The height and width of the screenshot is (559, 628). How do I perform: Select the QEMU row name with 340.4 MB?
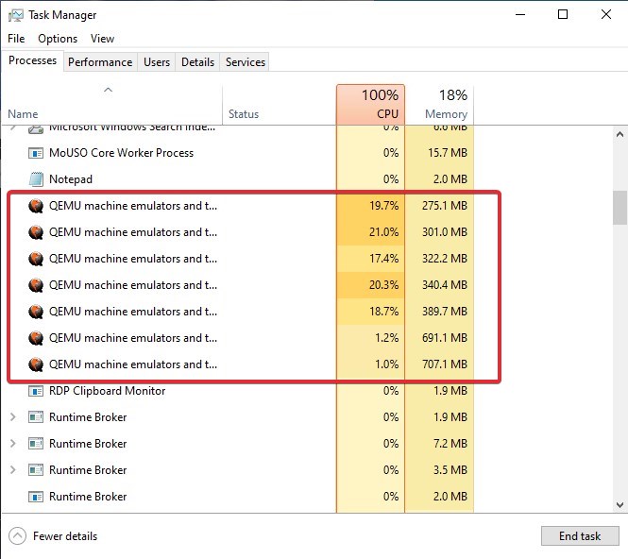click(x=133, y=285)
